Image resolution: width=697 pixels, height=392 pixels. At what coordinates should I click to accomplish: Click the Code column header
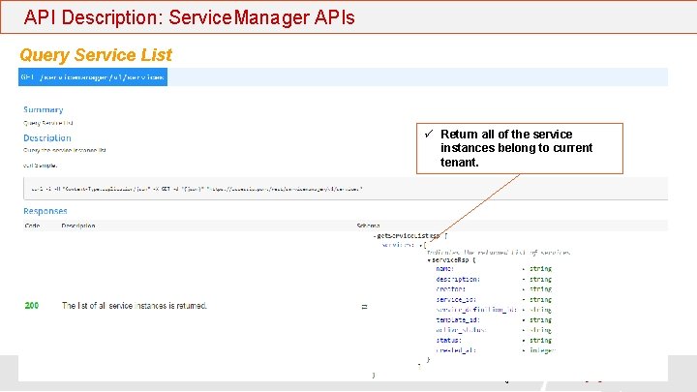32,226
